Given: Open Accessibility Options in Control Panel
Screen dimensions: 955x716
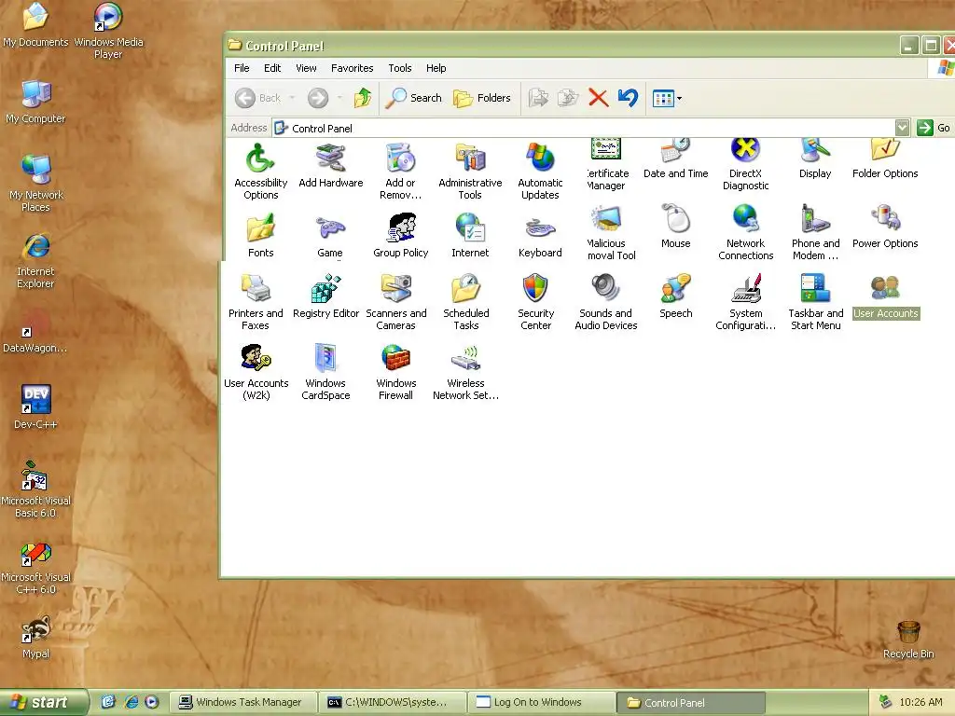Looking at the screenshot, I should coord(261,172).
